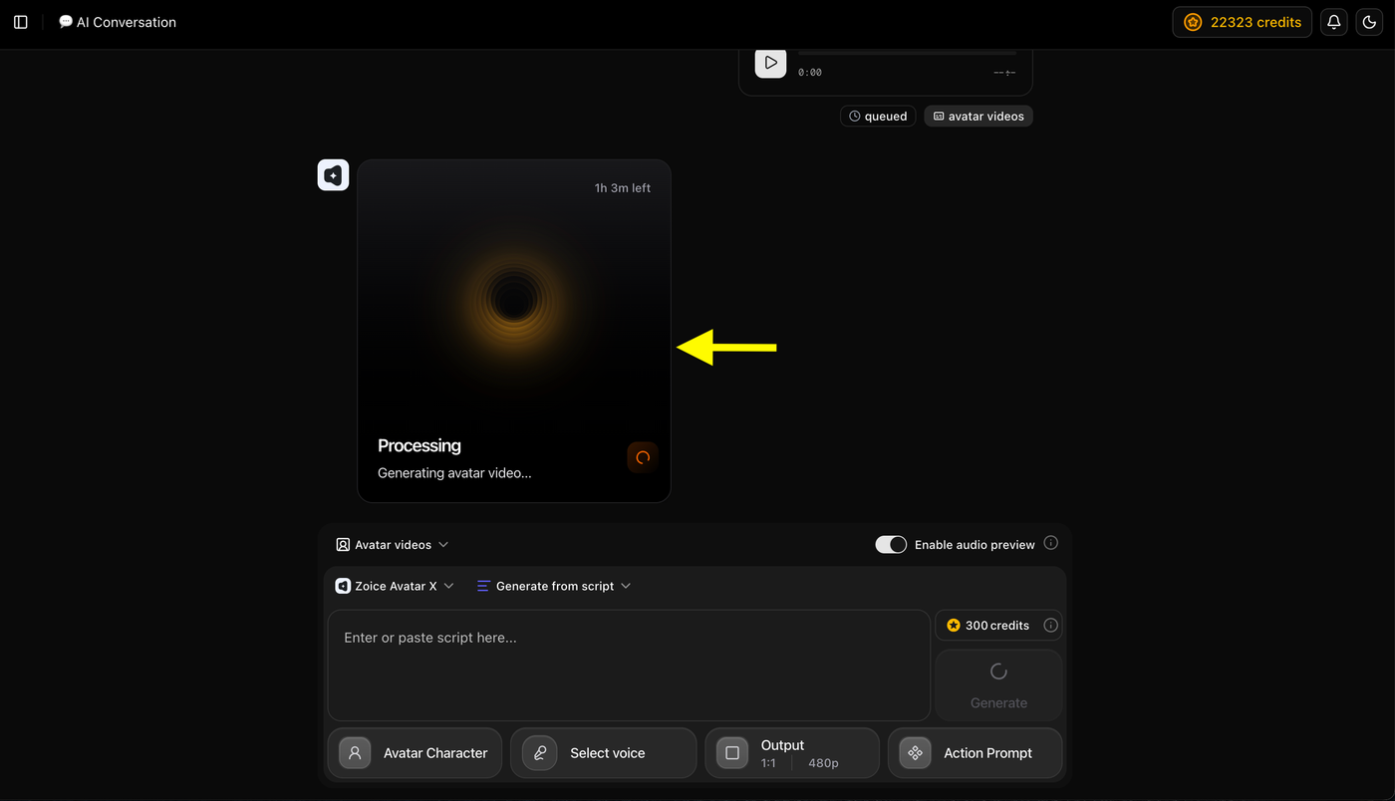Image resolution: width=1395 pixels, height=801 pixels.
Task: Toggle the Enable audio preview switch
Action: point(891,545)
